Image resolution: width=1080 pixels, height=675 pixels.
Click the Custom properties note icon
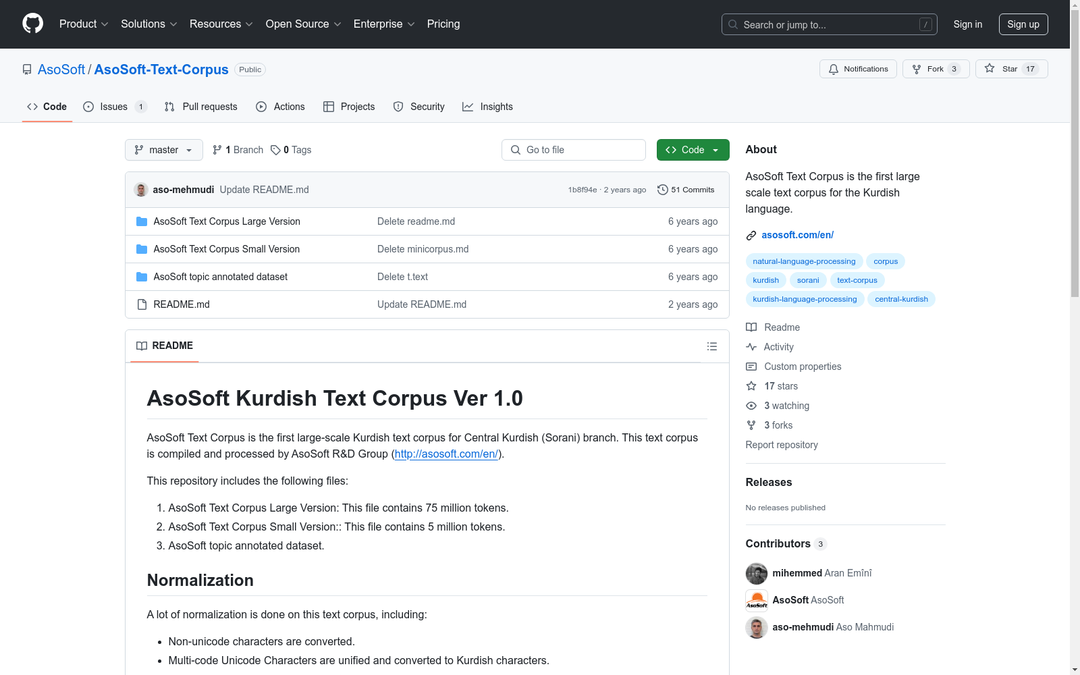tap(751, 367)
